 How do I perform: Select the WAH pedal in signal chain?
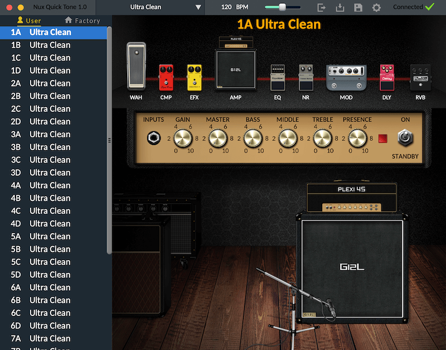[136, 66]
